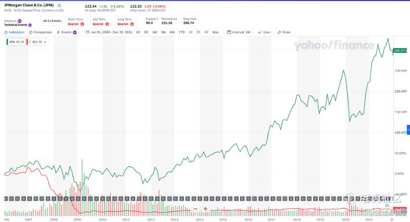Select the 5Y range
Image resolution: width=410 pixels, height=222 pixels.
click(x=206, y=32)
